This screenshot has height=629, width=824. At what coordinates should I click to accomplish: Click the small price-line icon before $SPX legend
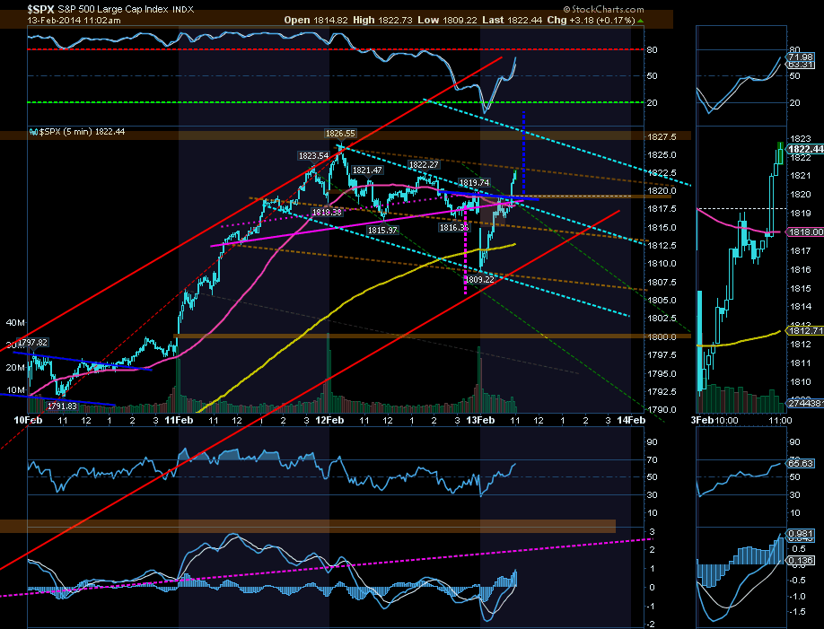point(33,132)
